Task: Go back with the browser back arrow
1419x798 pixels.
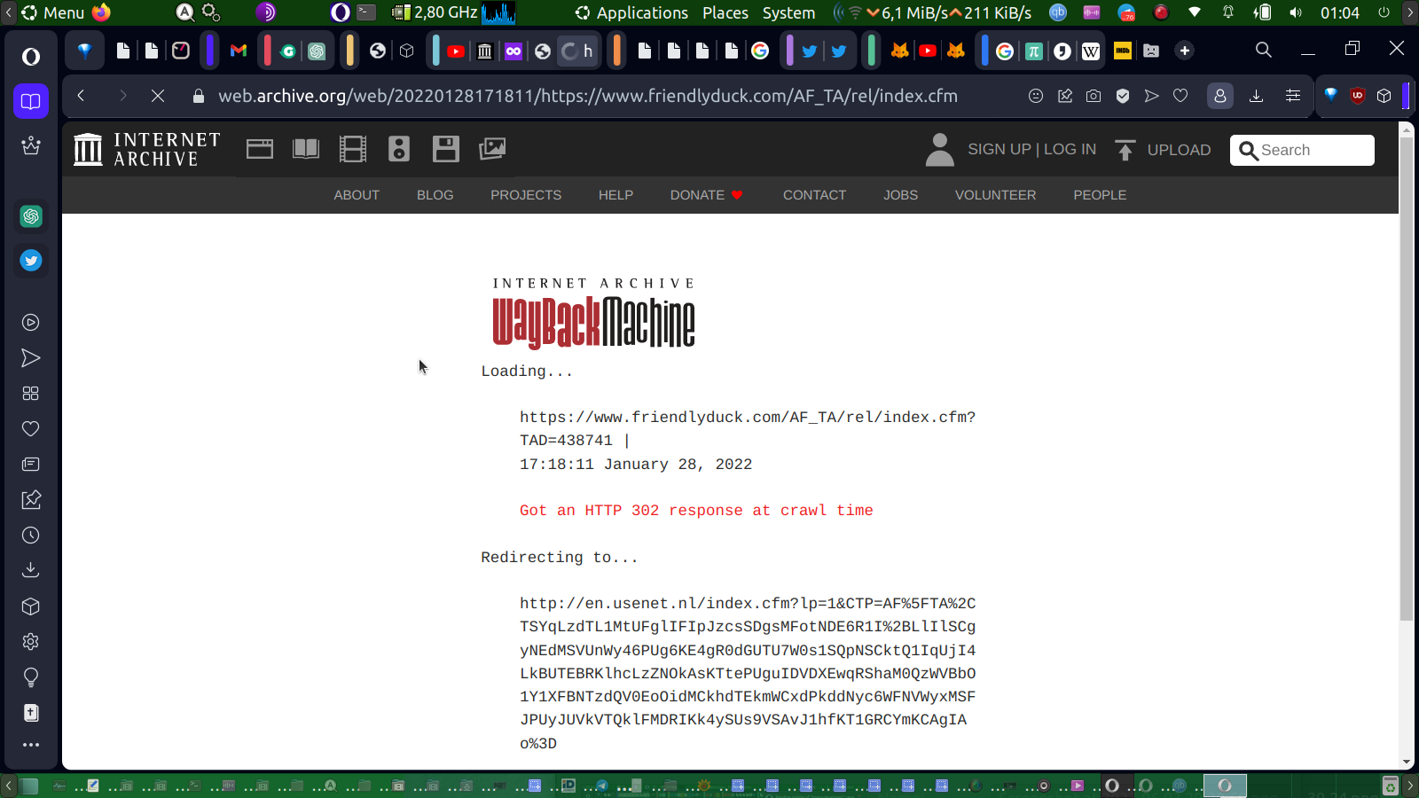Action: click(x=81, y=96)
